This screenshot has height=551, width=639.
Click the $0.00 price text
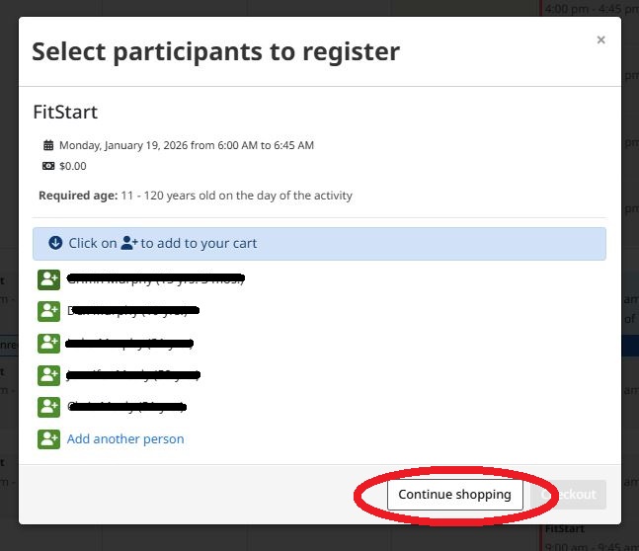[x=73, y=166]
